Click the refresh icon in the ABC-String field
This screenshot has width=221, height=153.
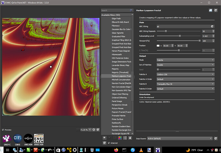click(212, 26)
